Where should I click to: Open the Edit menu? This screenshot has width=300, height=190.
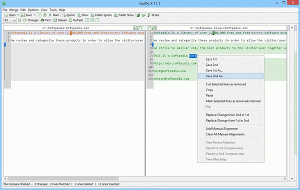(23, 10)
